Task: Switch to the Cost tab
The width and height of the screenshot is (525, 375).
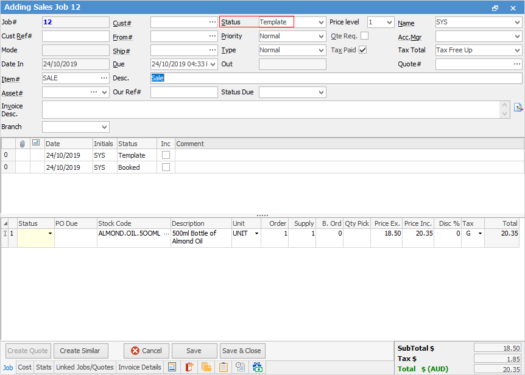Action: [x=25, y=367]
